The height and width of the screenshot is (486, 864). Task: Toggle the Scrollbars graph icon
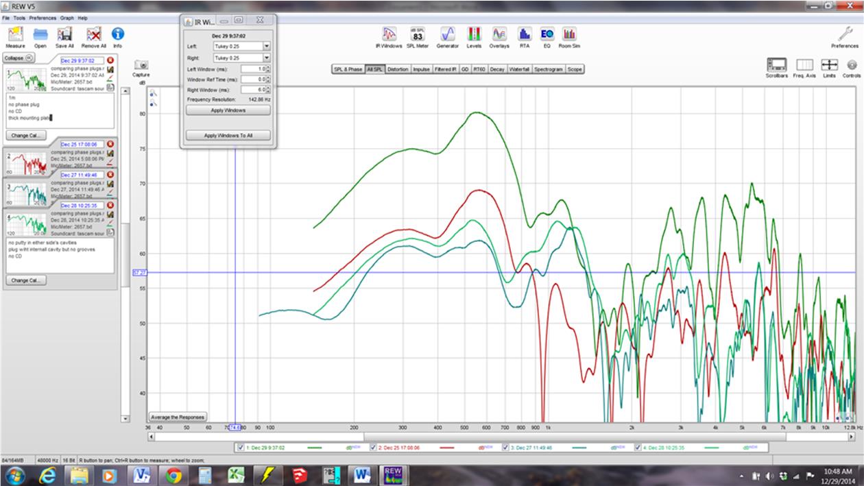pos(777,64)
